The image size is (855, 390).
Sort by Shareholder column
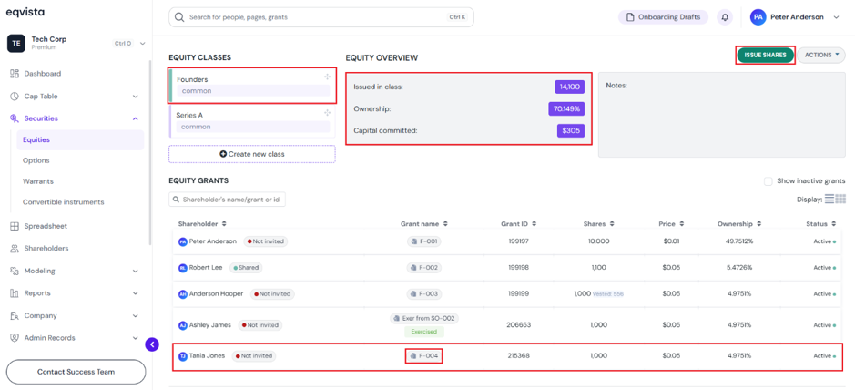pos(202,223)
